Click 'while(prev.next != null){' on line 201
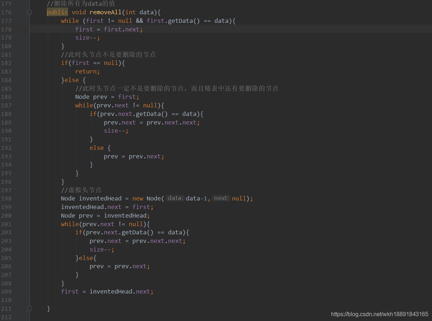 tap(106, 224)
